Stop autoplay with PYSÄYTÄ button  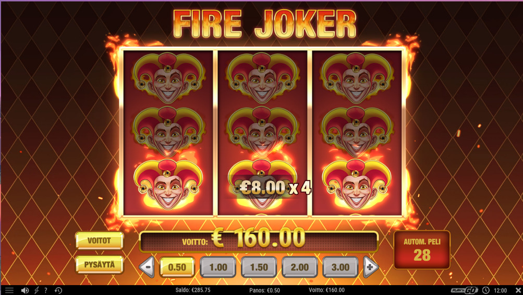[x=100, y=265]
